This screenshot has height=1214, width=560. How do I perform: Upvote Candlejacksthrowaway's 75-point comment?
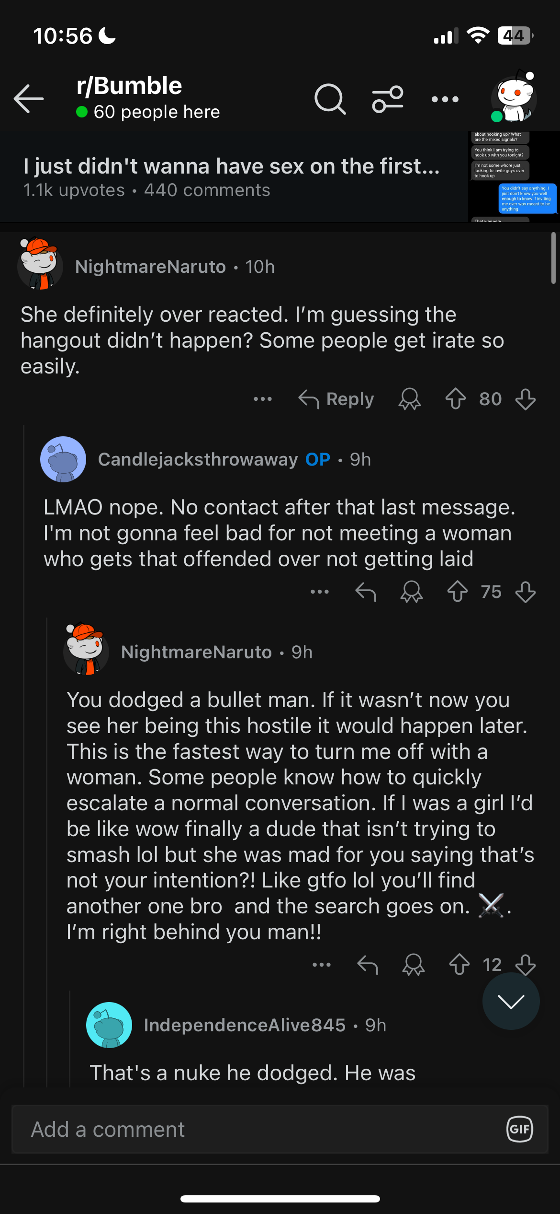pos(457,592)
